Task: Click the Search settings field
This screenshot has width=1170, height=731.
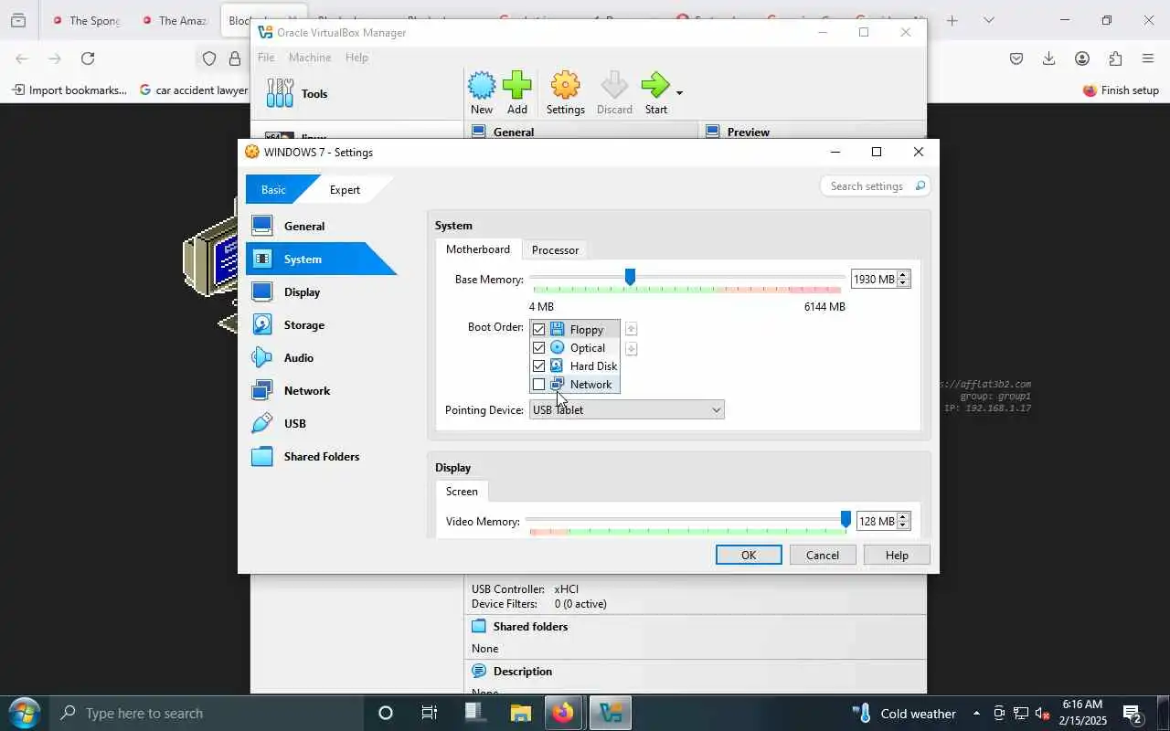Action: [x=875, y=185]
